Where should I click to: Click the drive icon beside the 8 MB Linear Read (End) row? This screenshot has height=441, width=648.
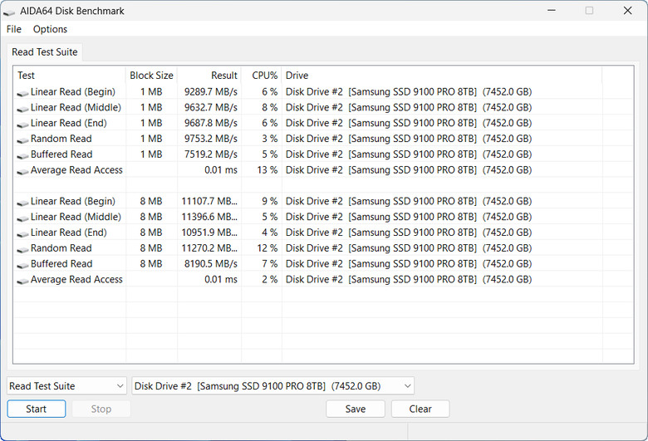tap(22, 234)
